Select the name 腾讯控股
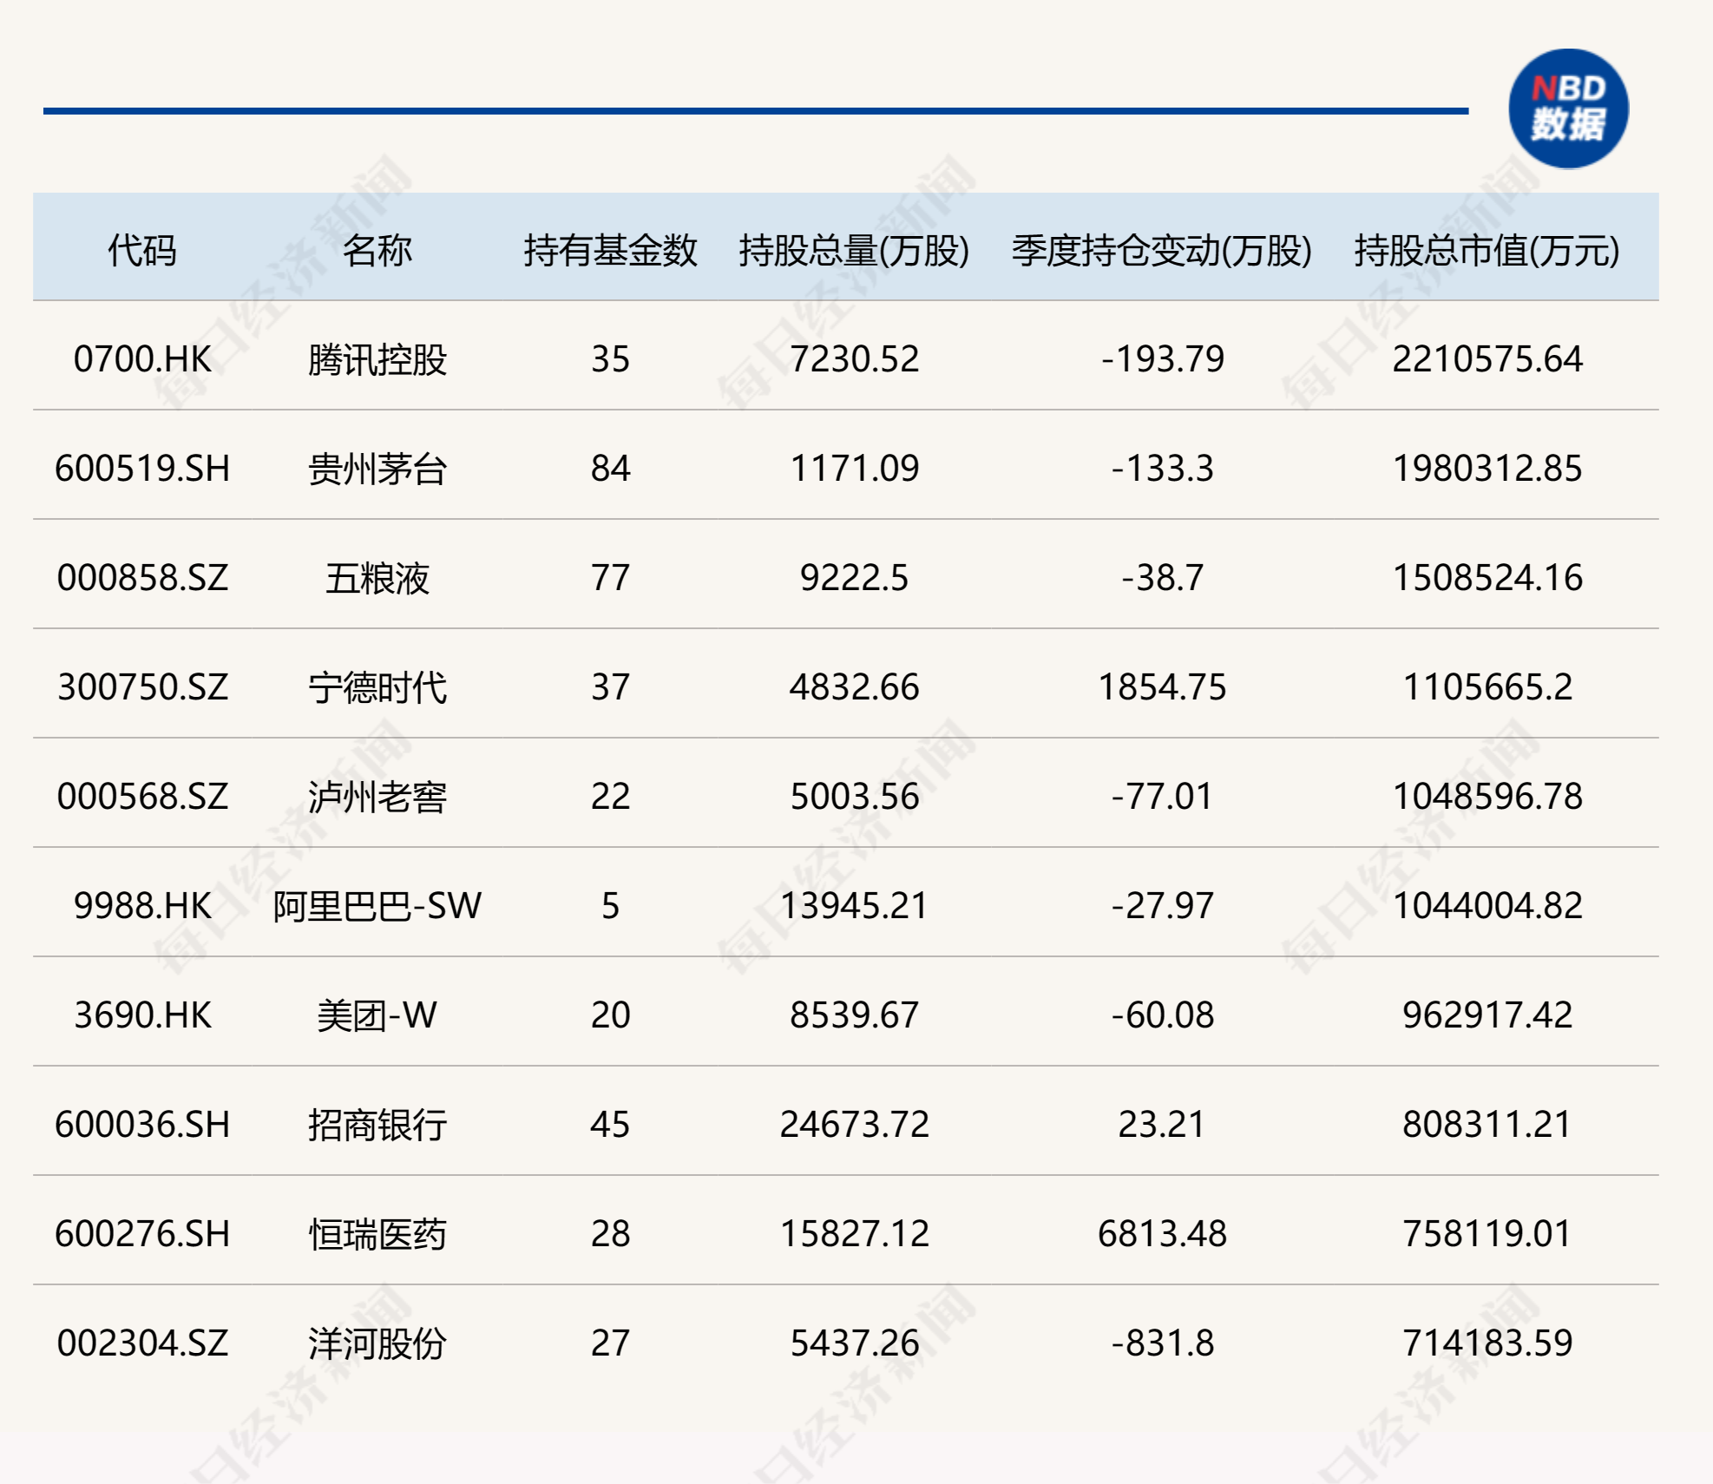Image resolution: width=1713 pixels, height=1484 pixels. coord(377,360)
